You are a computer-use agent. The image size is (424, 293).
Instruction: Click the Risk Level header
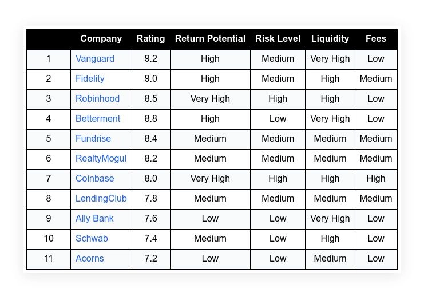point(278,39)
